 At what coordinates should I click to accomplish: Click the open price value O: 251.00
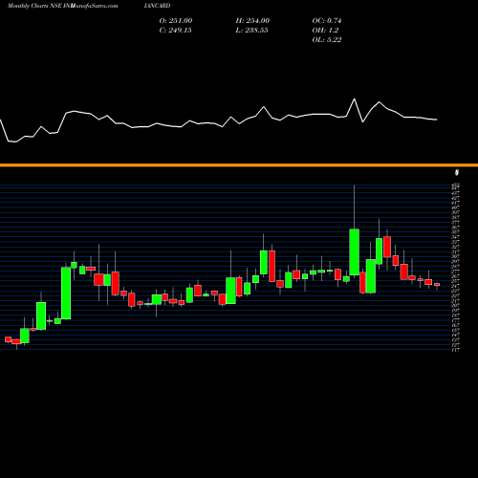(176, 21)
